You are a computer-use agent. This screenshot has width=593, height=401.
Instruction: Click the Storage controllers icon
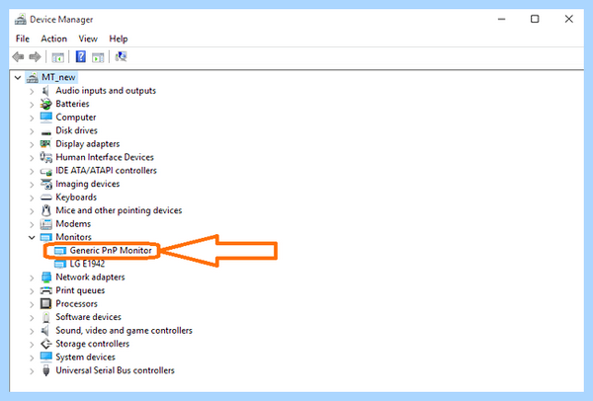[46, 344]
